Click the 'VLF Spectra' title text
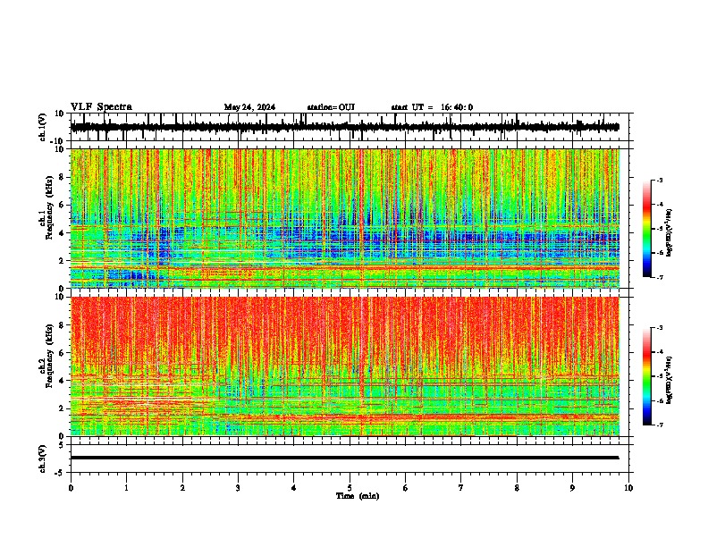The height and width of the screenshot is (547, 708). pyautogui.click(x=101, y=107)
